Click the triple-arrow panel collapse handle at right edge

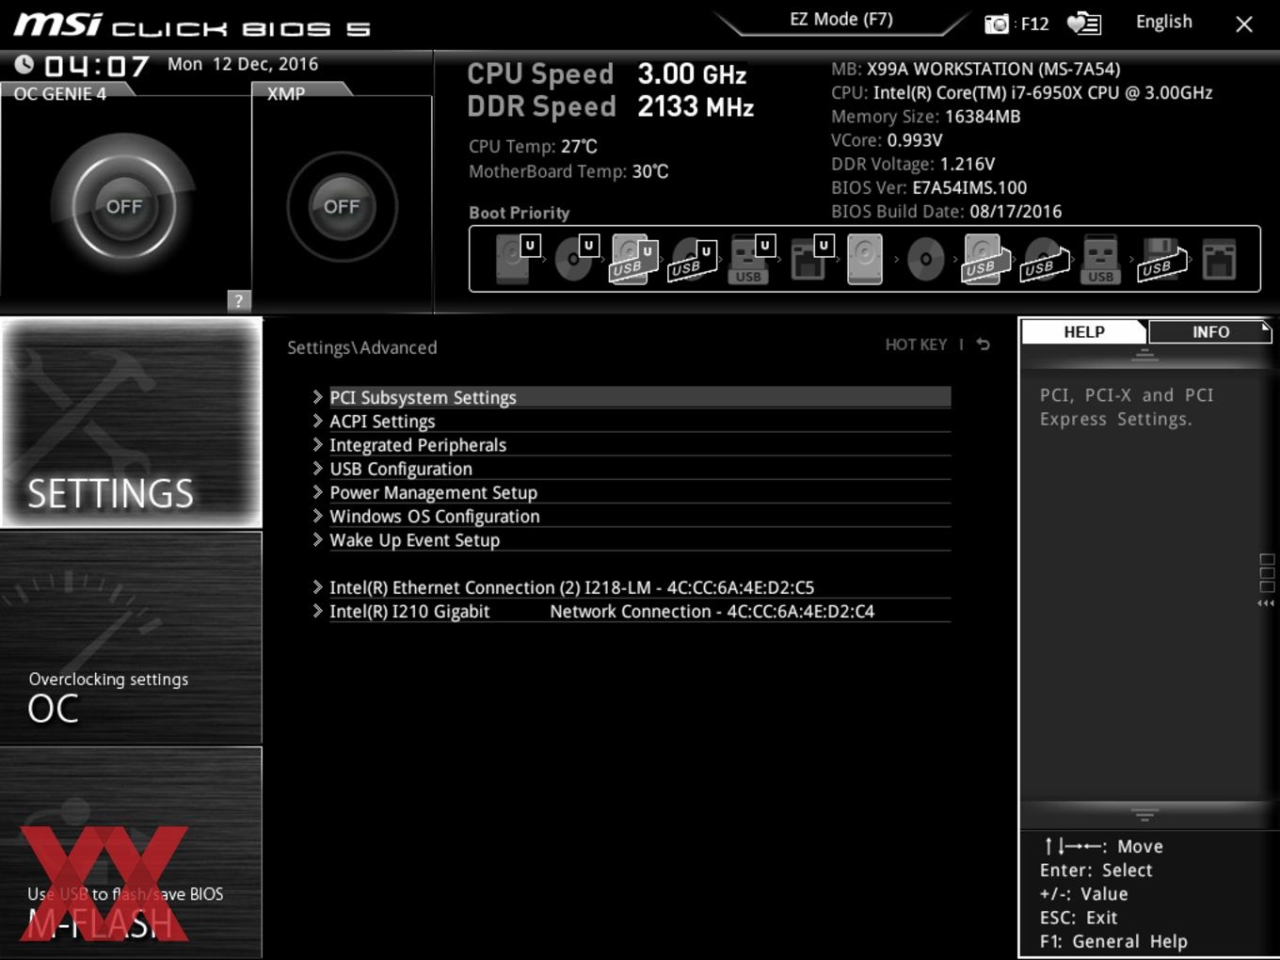(1266, 603)
